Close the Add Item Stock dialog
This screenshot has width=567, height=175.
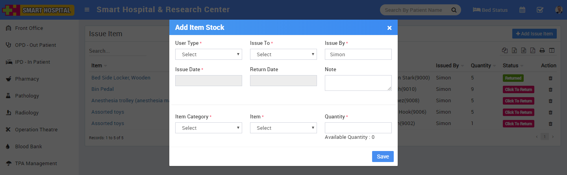click(389, 28)
